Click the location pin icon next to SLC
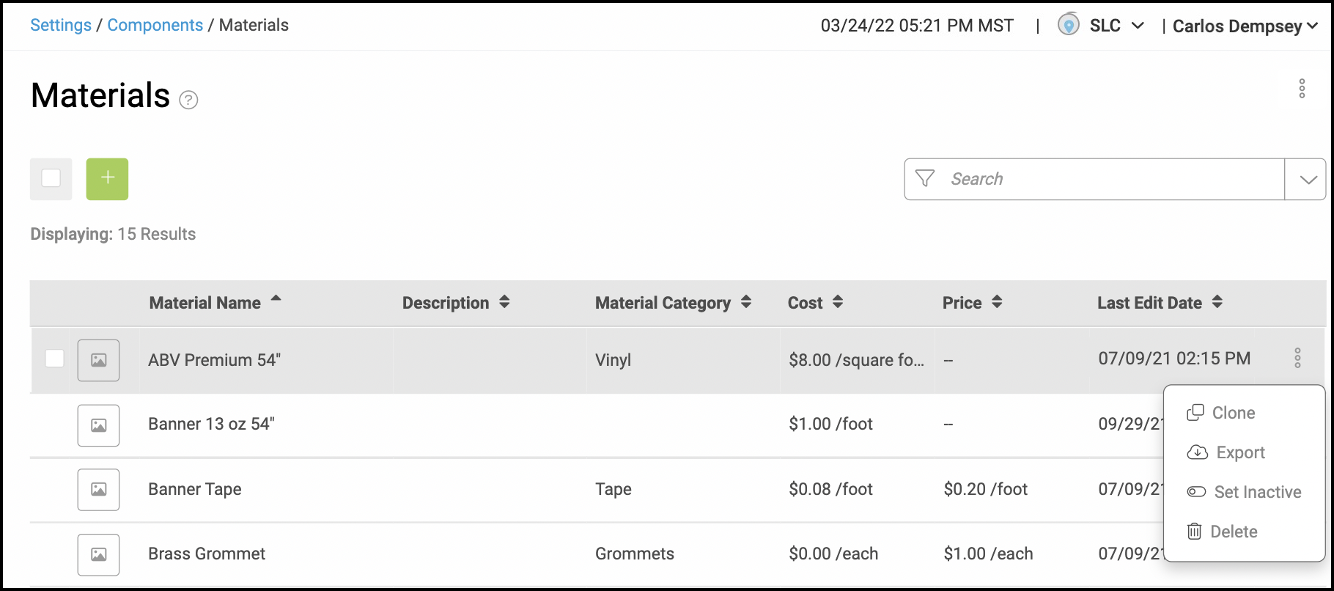 (x=1068, y=25)
